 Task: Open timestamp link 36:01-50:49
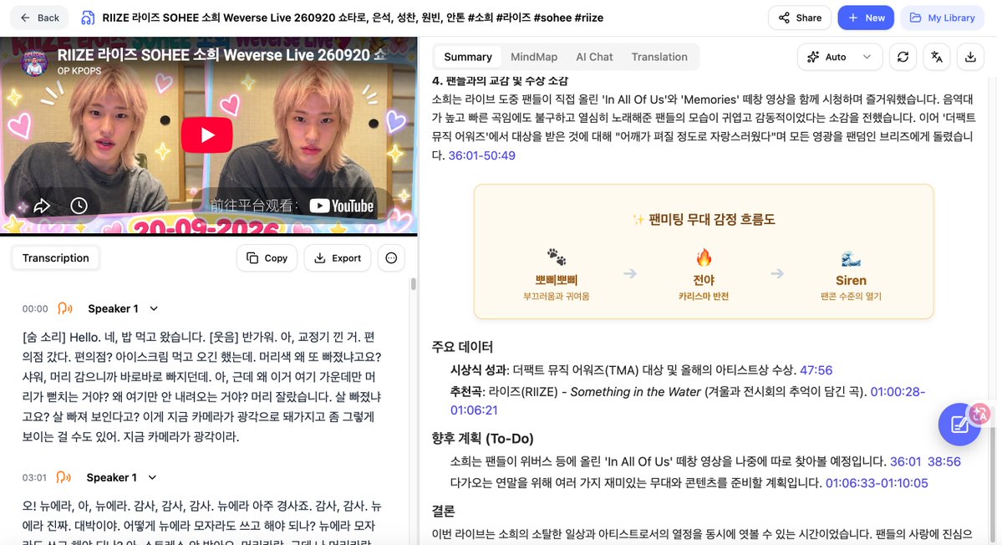[482, 155]
